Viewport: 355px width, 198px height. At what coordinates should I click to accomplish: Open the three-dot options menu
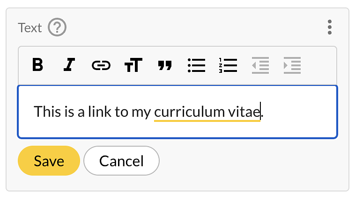[x=330, y=27]
